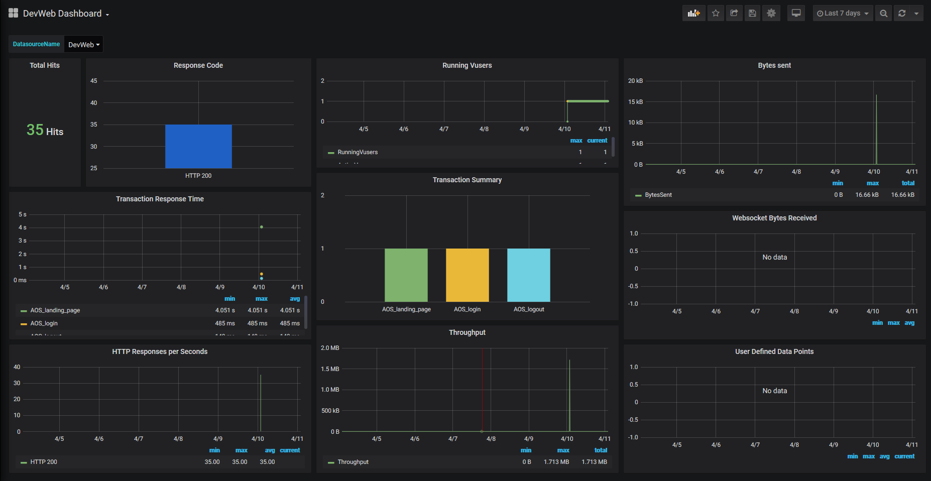Save the dashboard with the floppy icon
Screen dimensions: 931x481
point(752,14)
